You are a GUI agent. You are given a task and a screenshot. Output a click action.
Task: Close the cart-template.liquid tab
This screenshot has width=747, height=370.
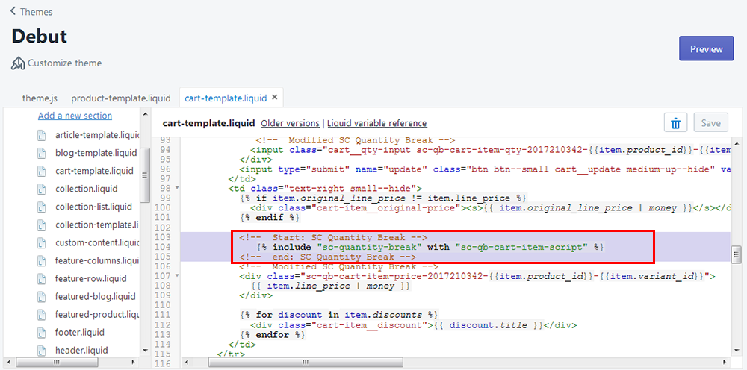[274, 98]
